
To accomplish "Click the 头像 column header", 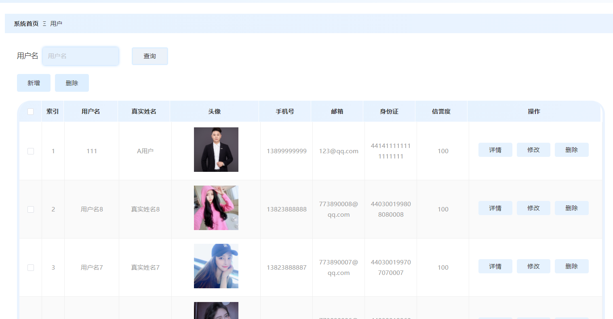I will tap(215, 112).
